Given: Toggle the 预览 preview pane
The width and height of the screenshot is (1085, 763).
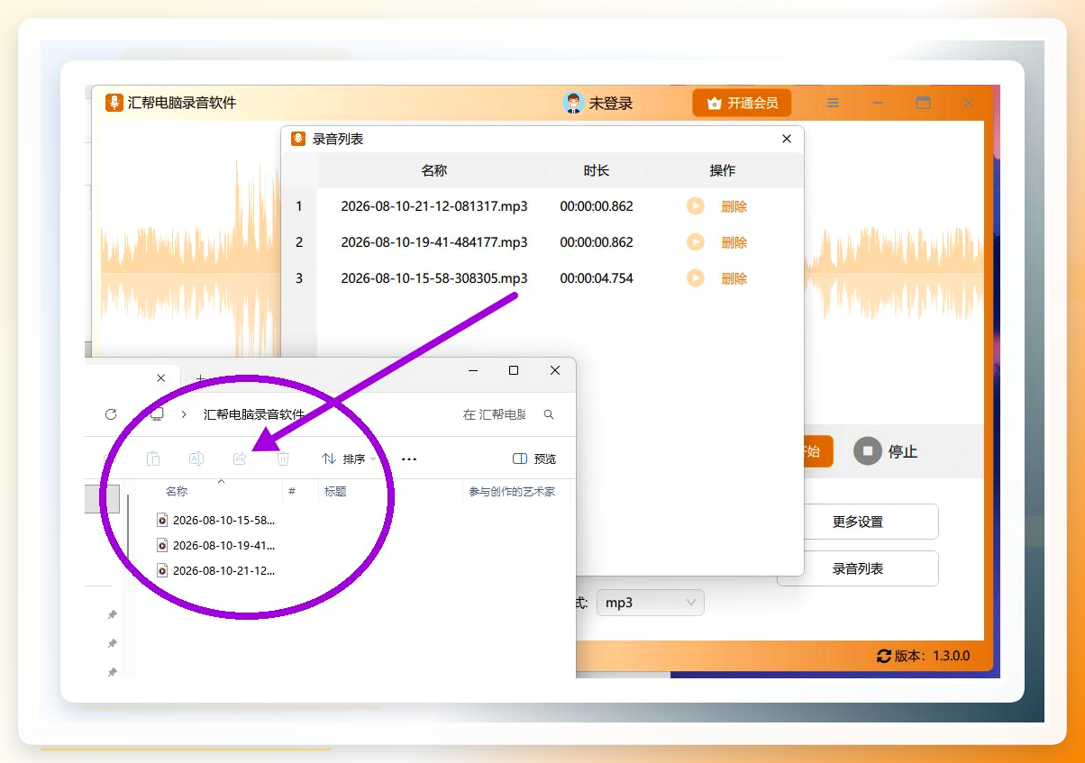Looking at the screenshot, I should click(534, 459).
